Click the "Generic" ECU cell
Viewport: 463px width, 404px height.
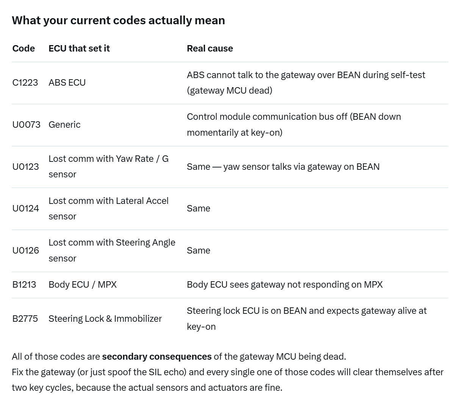click(x=64, y=125)
